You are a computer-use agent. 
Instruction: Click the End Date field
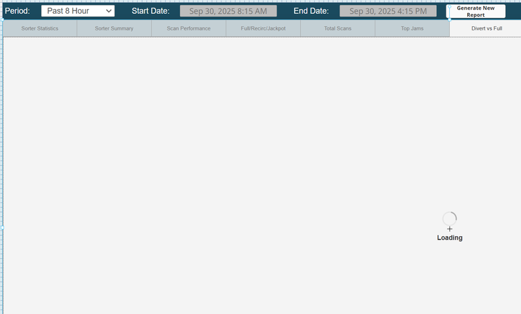point(388,11)
